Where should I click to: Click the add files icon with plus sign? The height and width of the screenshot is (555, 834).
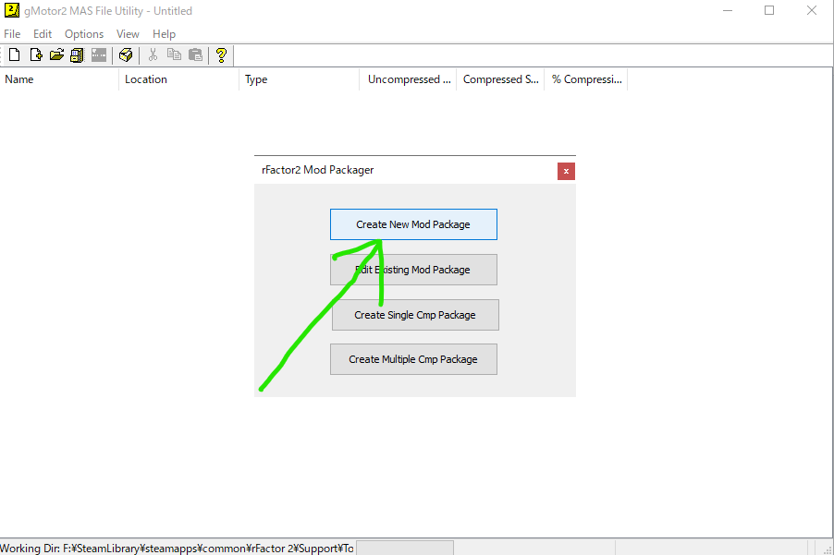(x=36, y=54)
